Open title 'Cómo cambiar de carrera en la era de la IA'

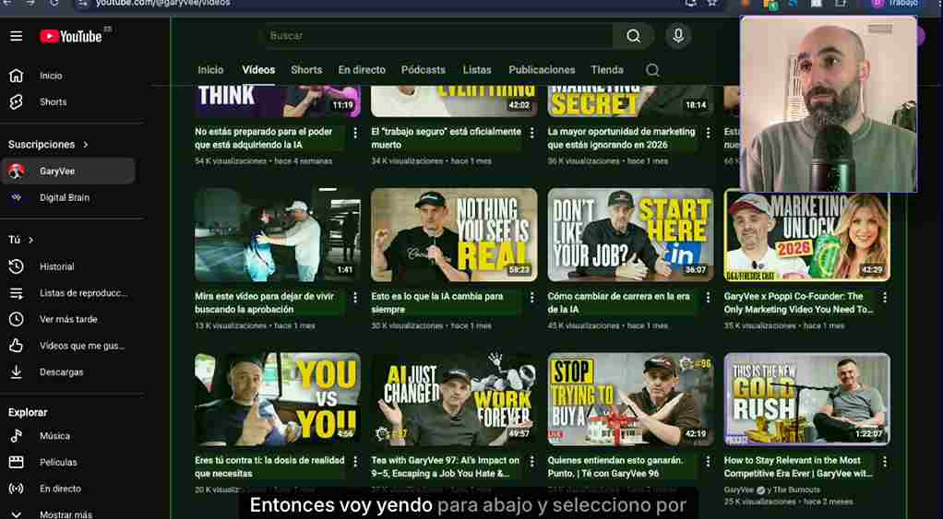tap(619, 302)
